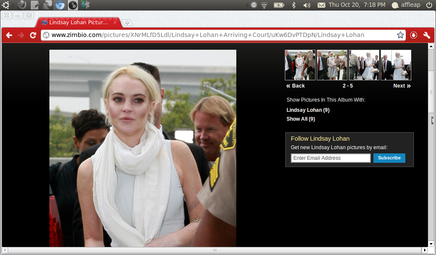Image resolution: width=436 pixels, height=255 pixels.
Task: Go to previous thumbnails with « Back
Action: [295, 86]
